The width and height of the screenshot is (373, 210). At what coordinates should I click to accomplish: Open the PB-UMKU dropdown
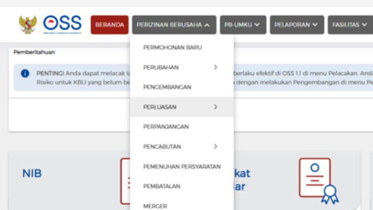pos(243,25)
